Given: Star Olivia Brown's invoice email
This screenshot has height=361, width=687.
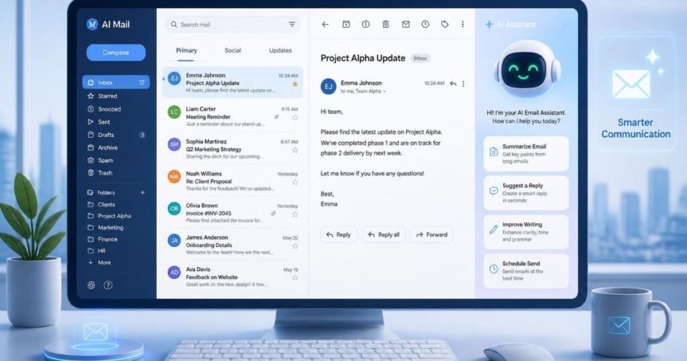Looking at the screenshot, I should tap(295, 214).
